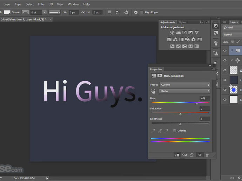Open the Filter menu
Image resolution: width=242 pixels, height=181 pixels.
coord(41,4)
